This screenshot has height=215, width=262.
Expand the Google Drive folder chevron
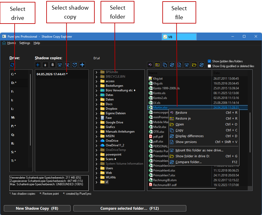[x=97, y=123]
